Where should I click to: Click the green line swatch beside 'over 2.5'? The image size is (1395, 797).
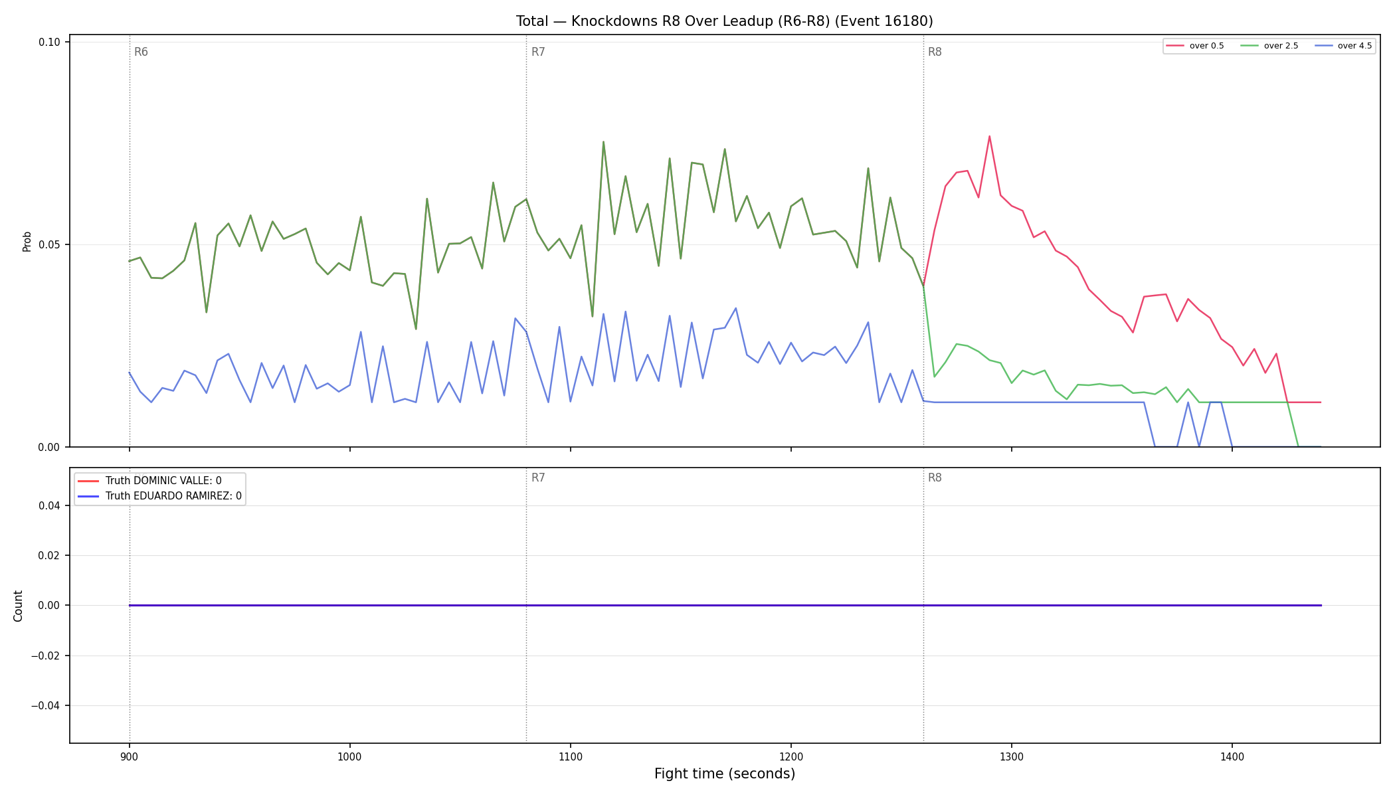[1250, 46]
